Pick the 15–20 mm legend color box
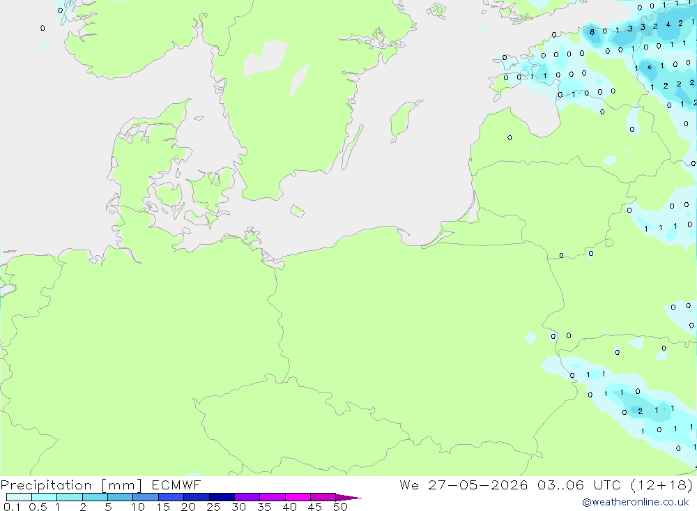Screen dimensions: 697x511 pos(171,497)
